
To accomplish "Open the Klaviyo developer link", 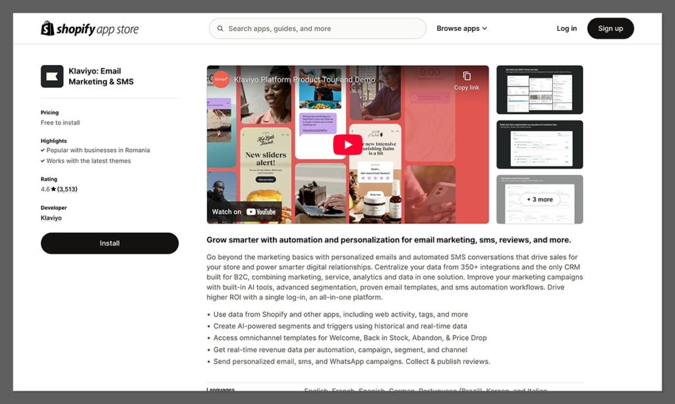I will pyautogui.click(x=51, y=218).
